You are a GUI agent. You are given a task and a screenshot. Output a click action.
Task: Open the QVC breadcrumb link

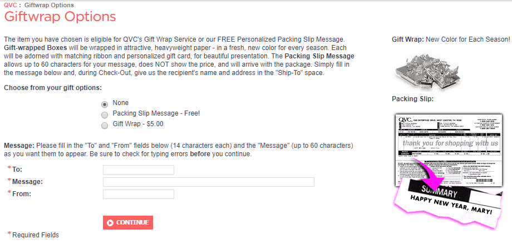pos(11,5)
